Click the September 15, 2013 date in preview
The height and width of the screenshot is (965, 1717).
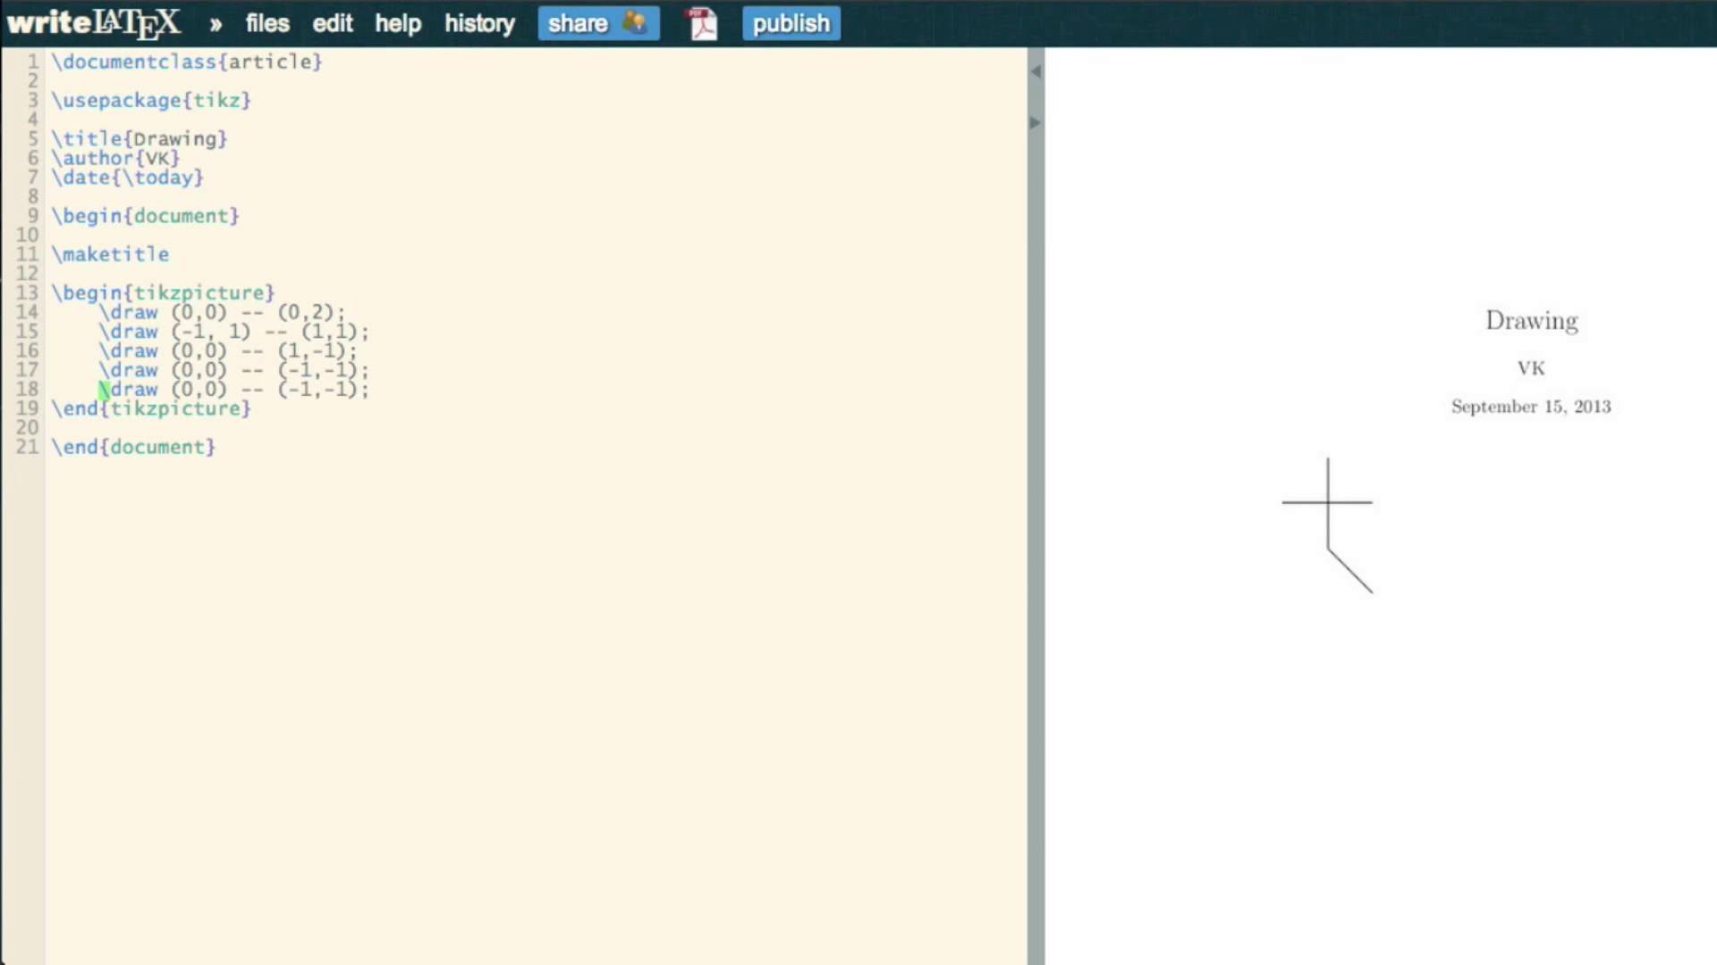1531,406
